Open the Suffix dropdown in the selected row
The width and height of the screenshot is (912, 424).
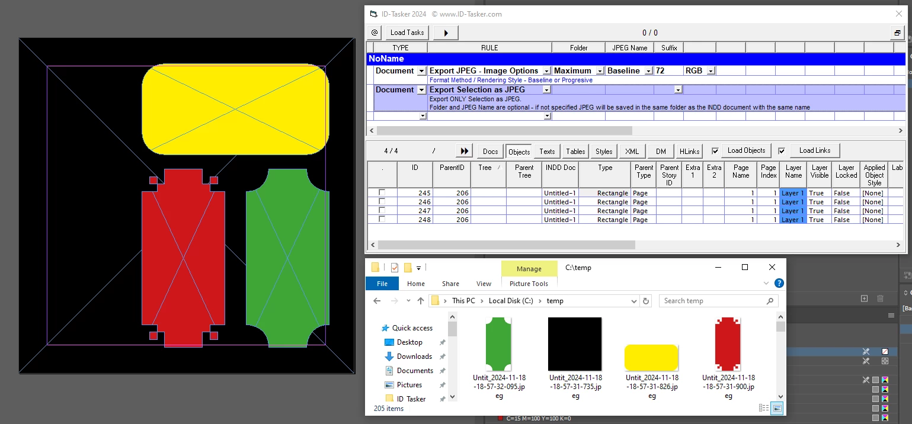tap(678, 90)
